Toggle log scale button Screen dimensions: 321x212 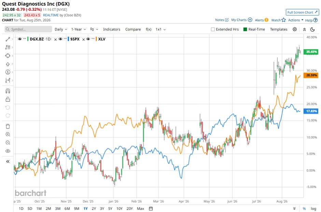pyautogui.click(x=313, y=209)
